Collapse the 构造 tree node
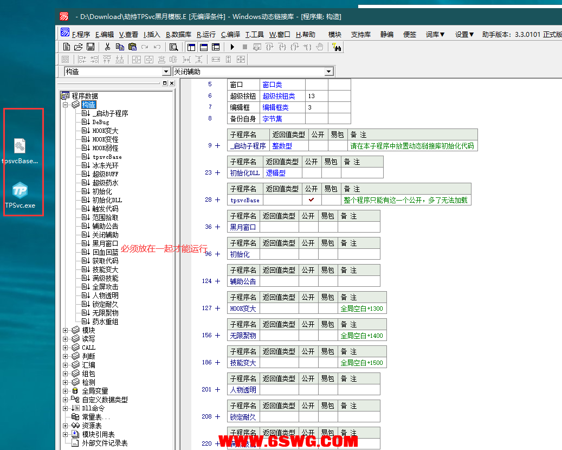 pos(65,105)
